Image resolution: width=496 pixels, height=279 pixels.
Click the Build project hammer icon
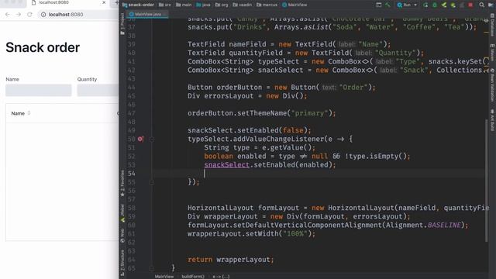pyautogui.click(x=387, y=5)
